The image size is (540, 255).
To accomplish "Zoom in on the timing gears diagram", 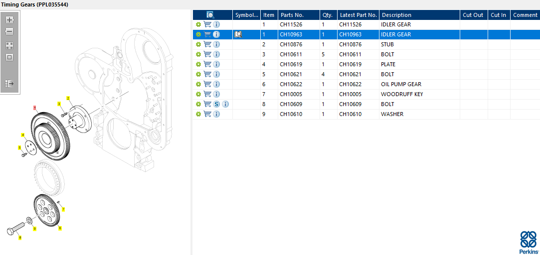I will pos(9,20).
